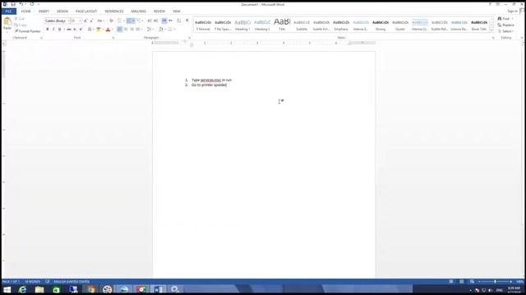Image resolution: width=526 pixels, height=295 pixels.
Task: Increase font size with Grow Font
Action: 85,20
